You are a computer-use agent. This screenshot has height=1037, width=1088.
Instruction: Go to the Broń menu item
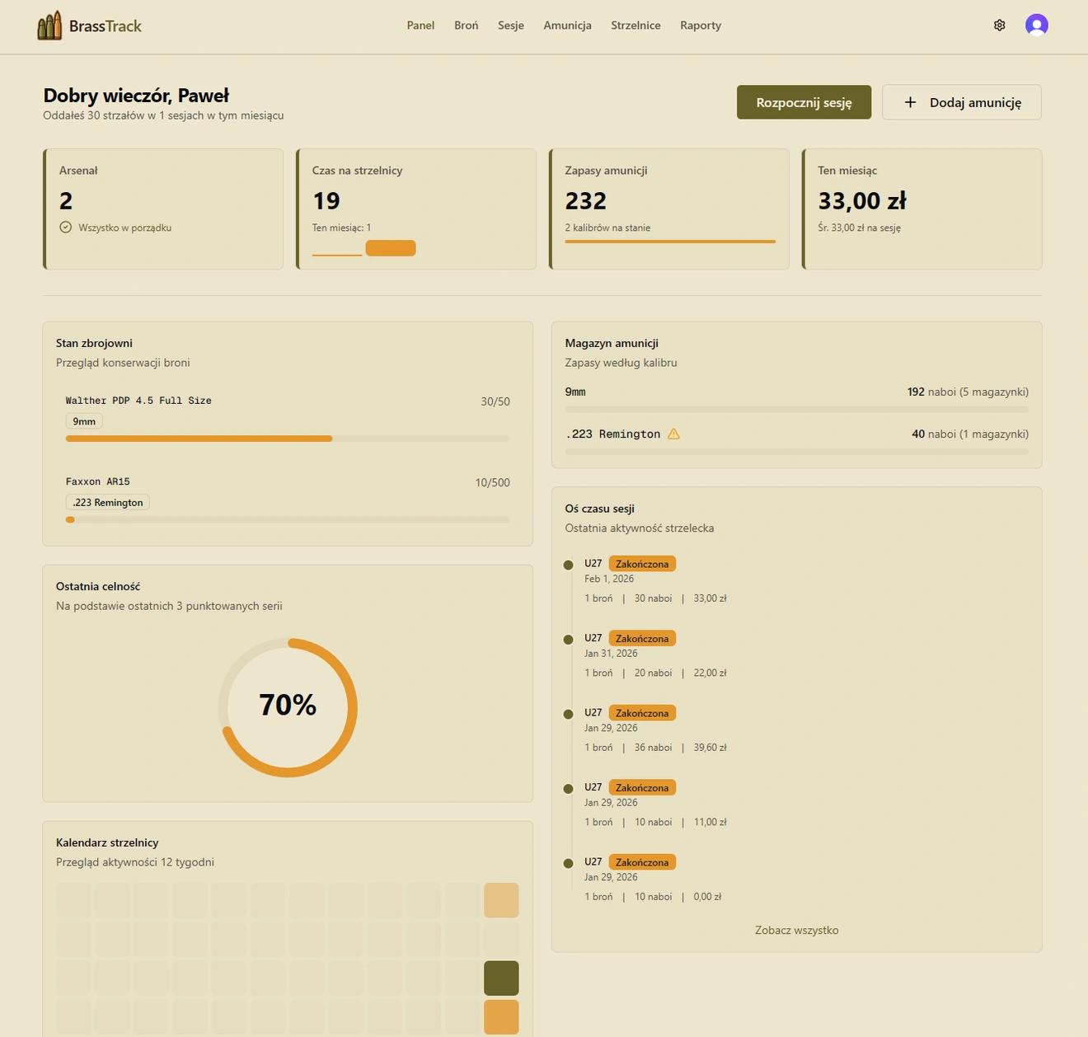[466, 26]
